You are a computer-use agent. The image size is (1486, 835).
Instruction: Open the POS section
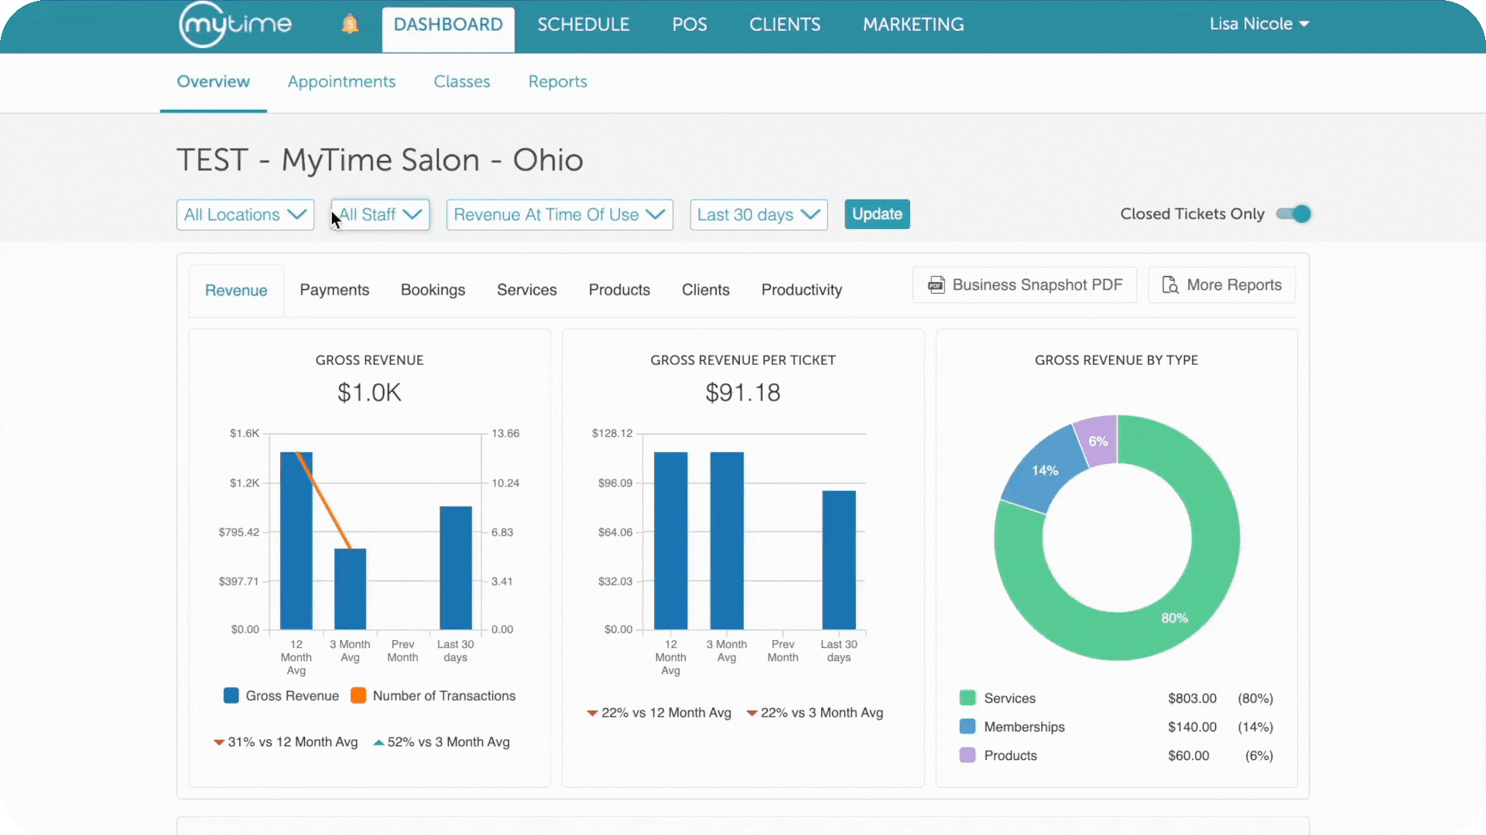690,25
